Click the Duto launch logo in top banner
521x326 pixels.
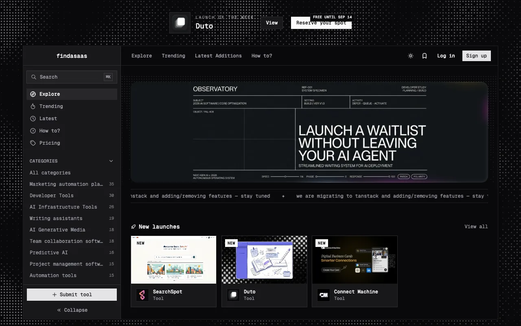click(x=180, y=23)
